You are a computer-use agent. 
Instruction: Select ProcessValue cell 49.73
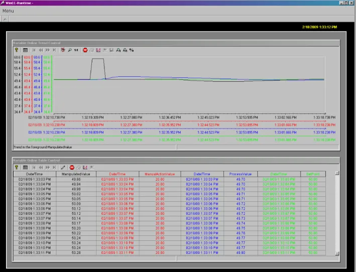coord(241,218)
